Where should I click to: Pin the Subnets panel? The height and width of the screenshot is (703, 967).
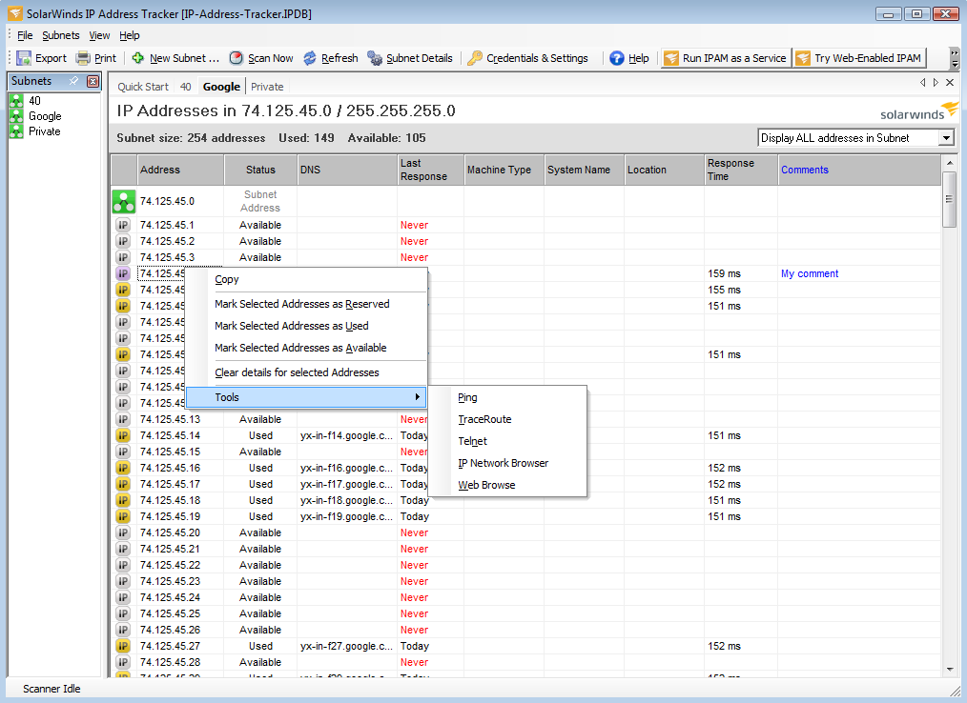coord(73,81)
